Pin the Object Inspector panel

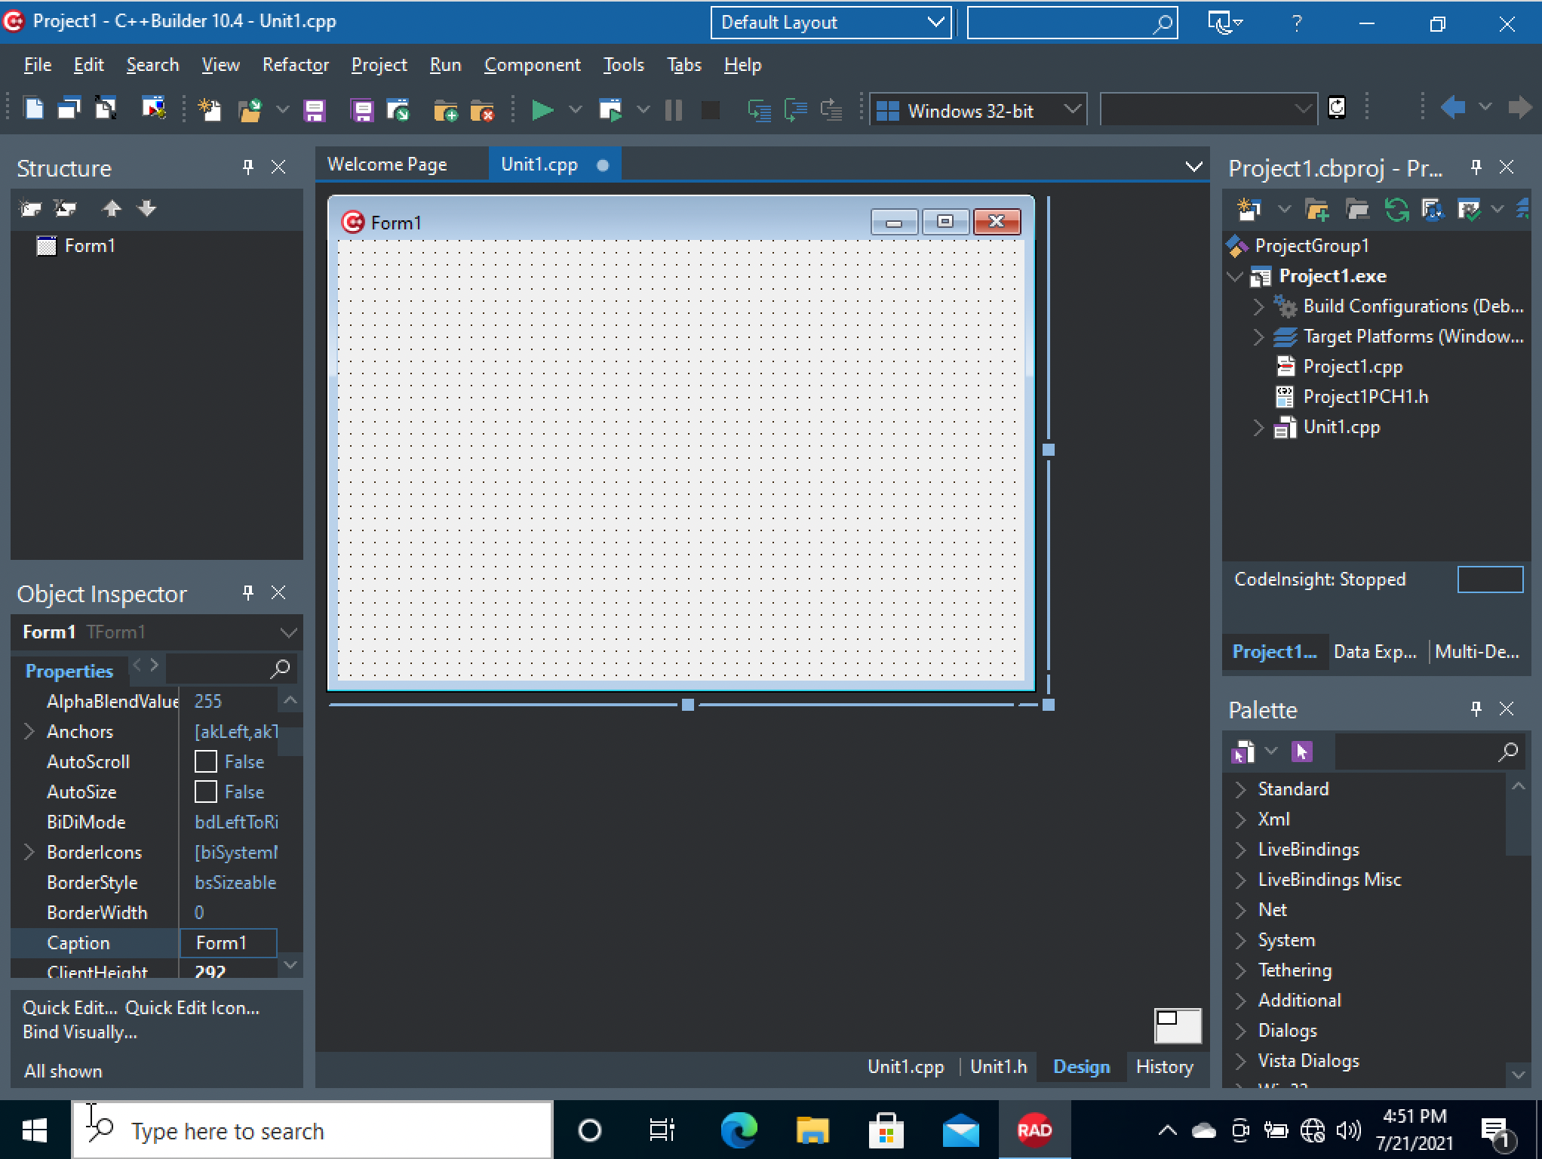pyautogui.click(x=248, y=592)
